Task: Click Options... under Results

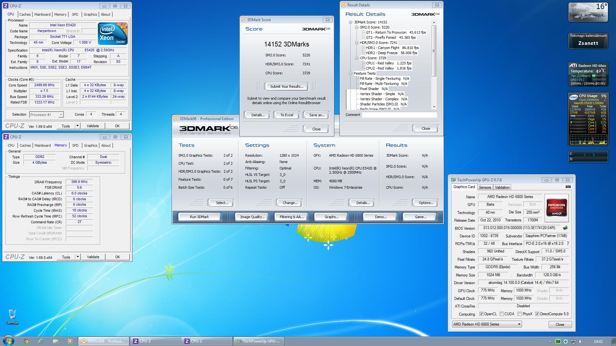Action: pos(426,203)
